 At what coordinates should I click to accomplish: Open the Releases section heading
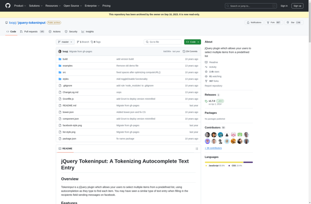210,95
